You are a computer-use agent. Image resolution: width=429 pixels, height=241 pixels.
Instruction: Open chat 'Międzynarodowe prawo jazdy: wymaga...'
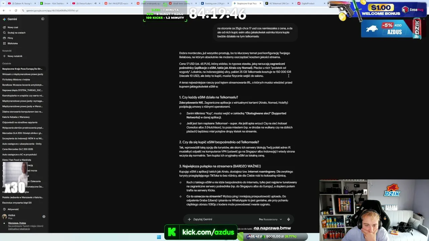(x=22, y=101)
